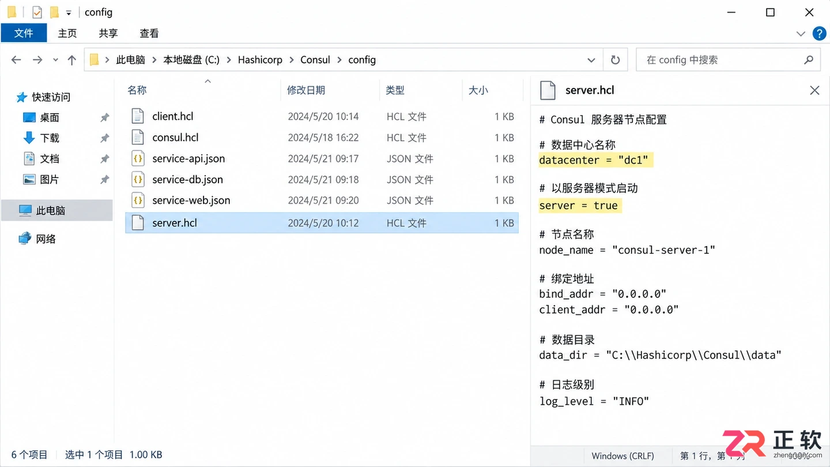Select the service-web.json file
This screenshot has width=830, height=467.
click(x=191, y=201)
